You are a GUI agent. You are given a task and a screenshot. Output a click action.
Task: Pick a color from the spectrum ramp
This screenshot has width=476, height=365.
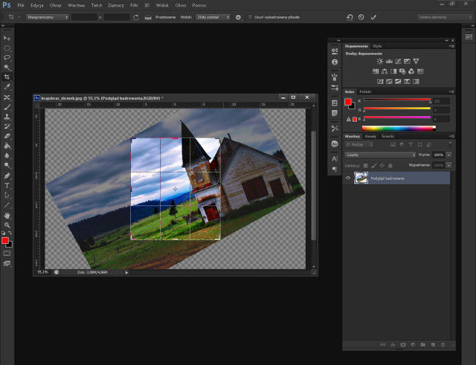tap(399, 129)
